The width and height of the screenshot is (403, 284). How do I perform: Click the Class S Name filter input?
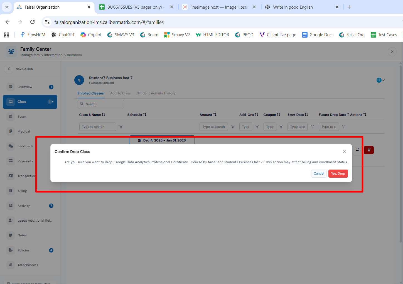(97, 127)
